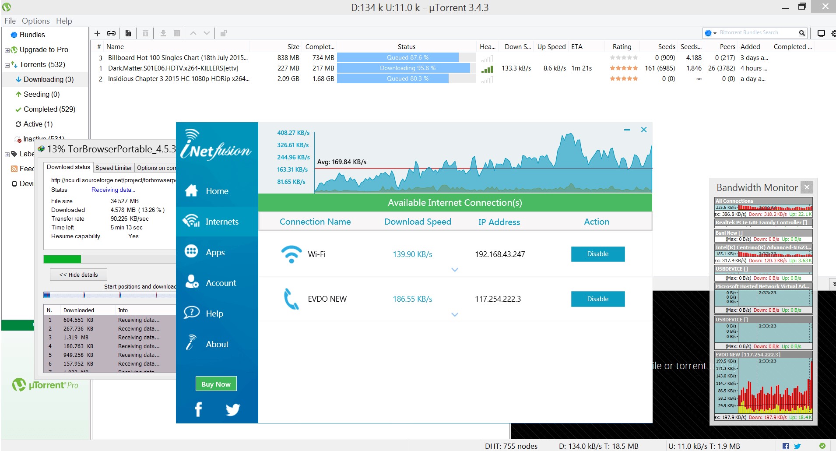
Task: Open µTorrent settings via the gear icon
Action: click(833, 33)
